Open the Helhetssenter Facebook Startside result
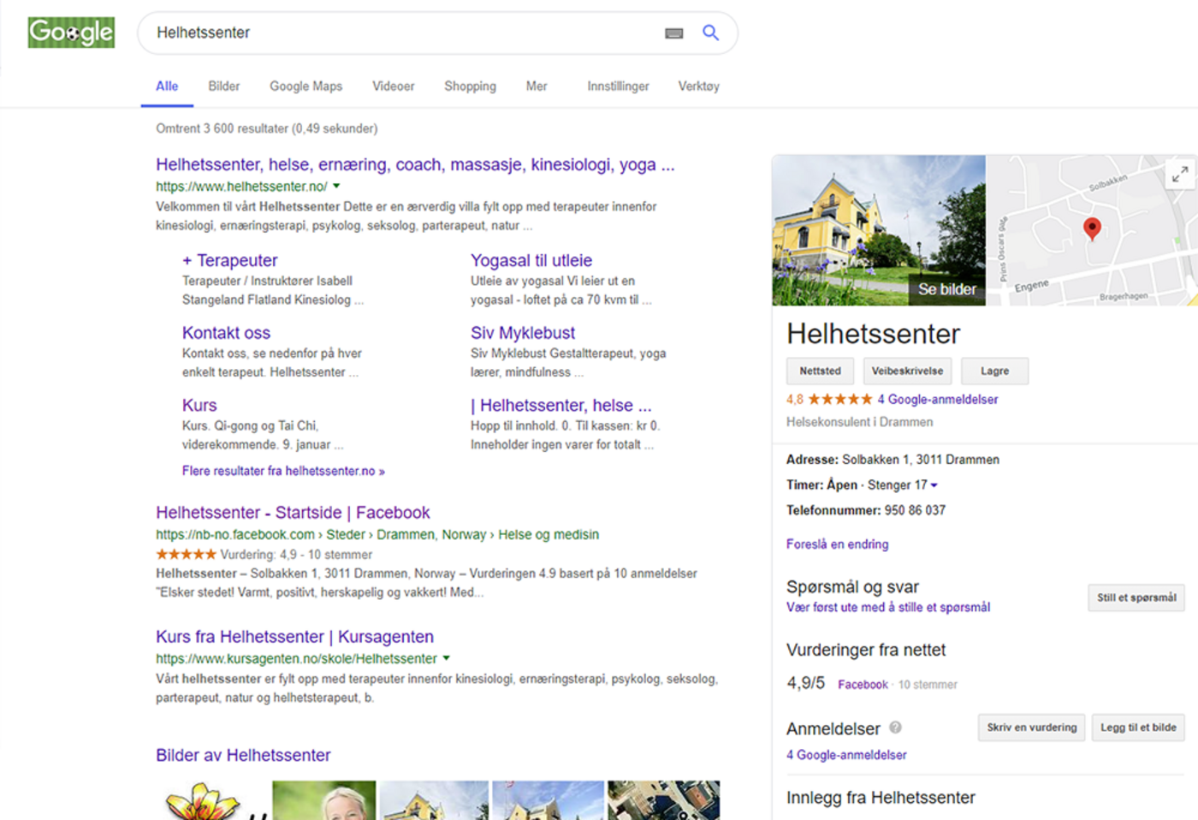1198x820 pixels. pos(293,513)
